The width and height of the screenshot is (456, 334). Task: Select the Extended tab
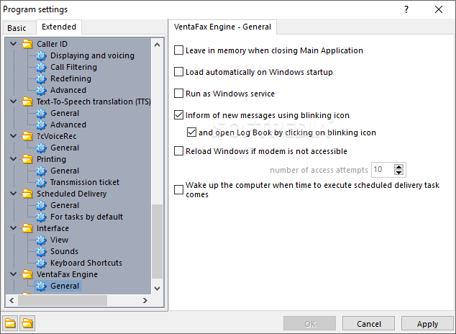pyautogui.click(x=59, y=27)
